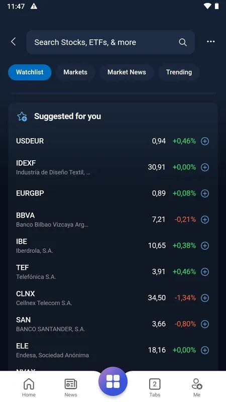
Task: Focus the Search Stocks, ETFs field
Action: (x=110, y=42)
